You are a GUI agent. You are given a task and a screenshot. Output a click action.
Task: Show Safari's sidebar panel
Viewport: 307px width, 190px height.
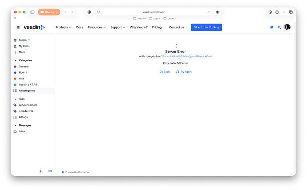[x=32, y=12]
